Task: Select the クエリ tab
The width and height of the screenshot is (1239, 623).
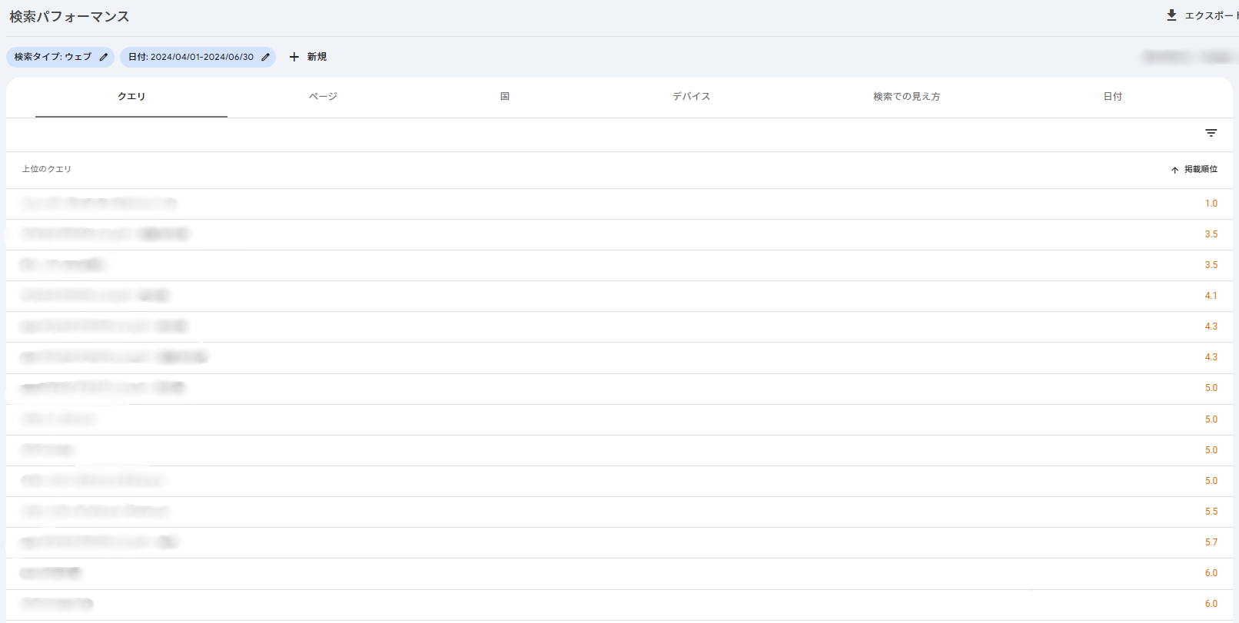Action: click(x=131, y=97)
